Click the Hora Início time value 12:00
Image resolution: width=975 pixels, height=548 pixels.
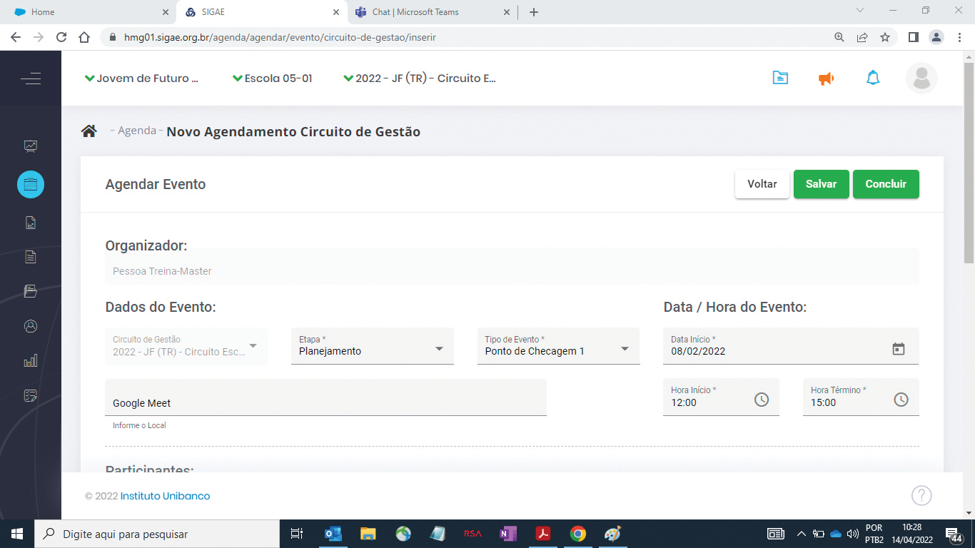pos(684,402)
